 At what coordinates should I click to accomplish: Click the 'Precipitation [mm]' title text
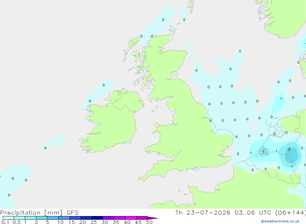pyautogui.click(x=31, y=213)
